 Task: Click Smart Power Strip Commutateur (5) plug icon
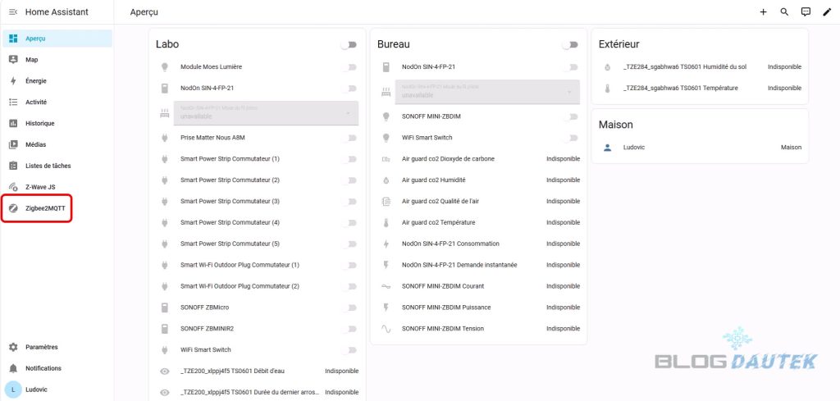tap(164, 244)
